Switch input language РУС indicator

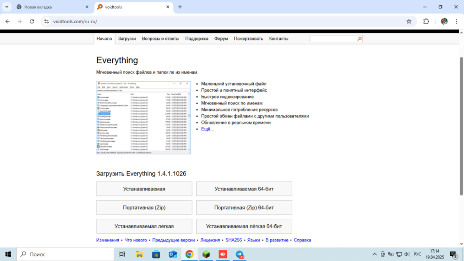click(417, 254)
